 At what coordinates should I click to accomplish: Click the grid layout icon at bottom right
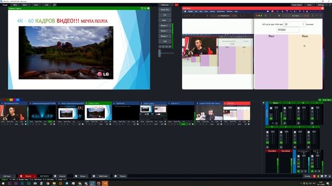(322, 176)
